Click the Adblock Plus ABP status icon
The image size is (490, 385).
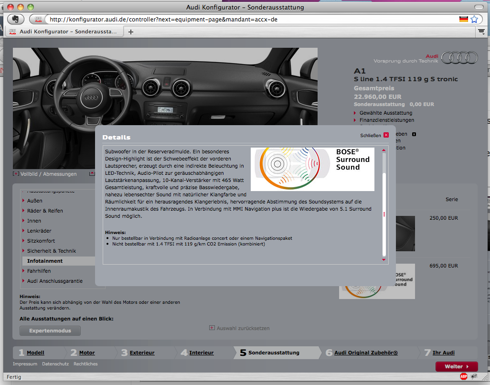[464, 376]
